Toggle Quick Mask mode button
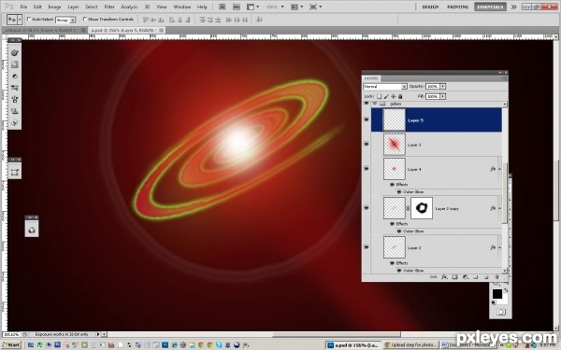This screenshot has width=561, height=350. click(501, 312)
